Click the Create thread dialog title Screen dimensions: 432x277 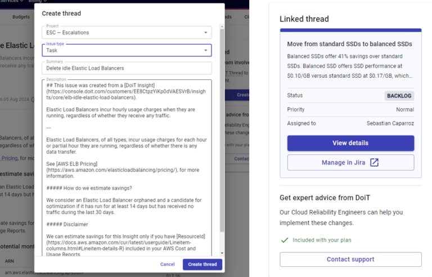pyautogui.click(x=61, y=14)
